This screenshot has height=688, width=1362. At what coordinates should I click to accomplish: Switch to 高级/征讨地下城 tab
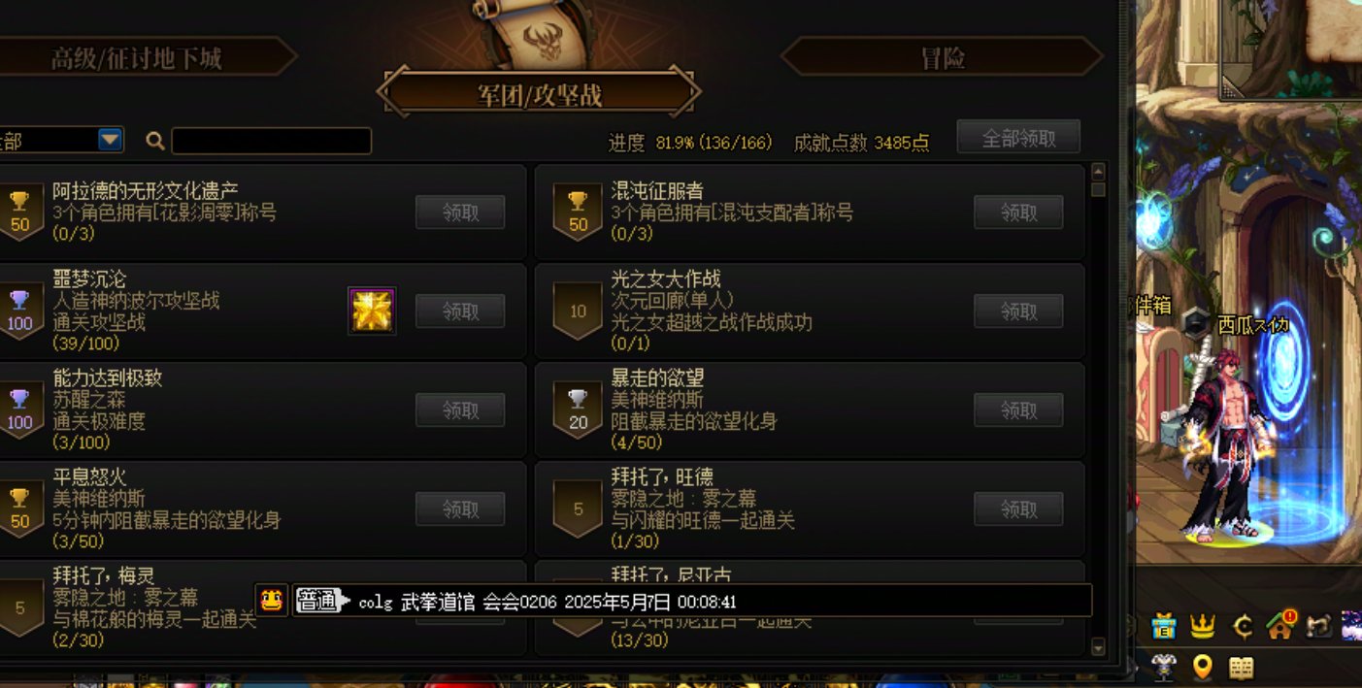coord(137,57)
